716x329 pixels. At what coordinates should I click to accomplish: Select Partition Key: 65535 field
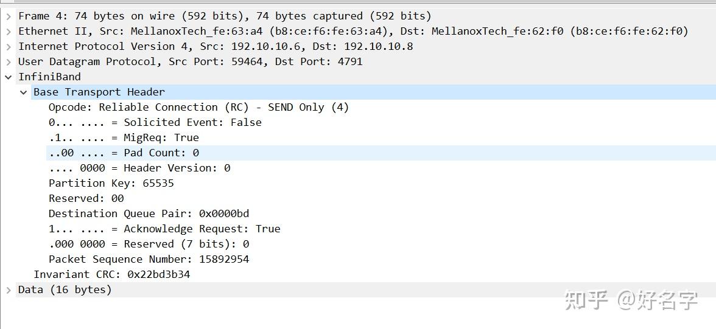(111, 183)
